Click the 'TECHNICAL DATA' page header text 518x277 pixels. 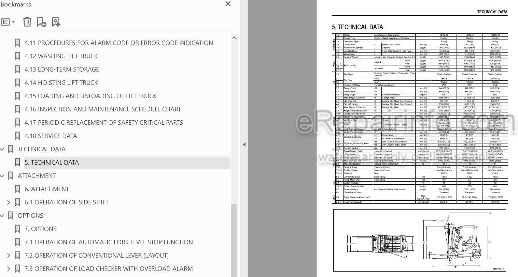492,12
